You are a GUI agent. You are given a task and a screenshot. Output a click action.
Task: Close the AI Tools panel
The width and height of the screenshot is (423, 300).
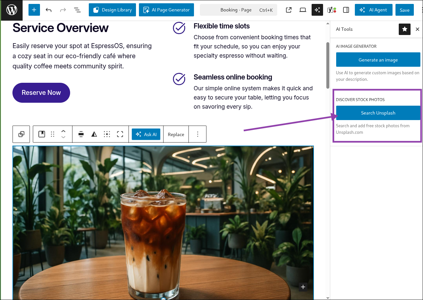click(x=417, y=29)
